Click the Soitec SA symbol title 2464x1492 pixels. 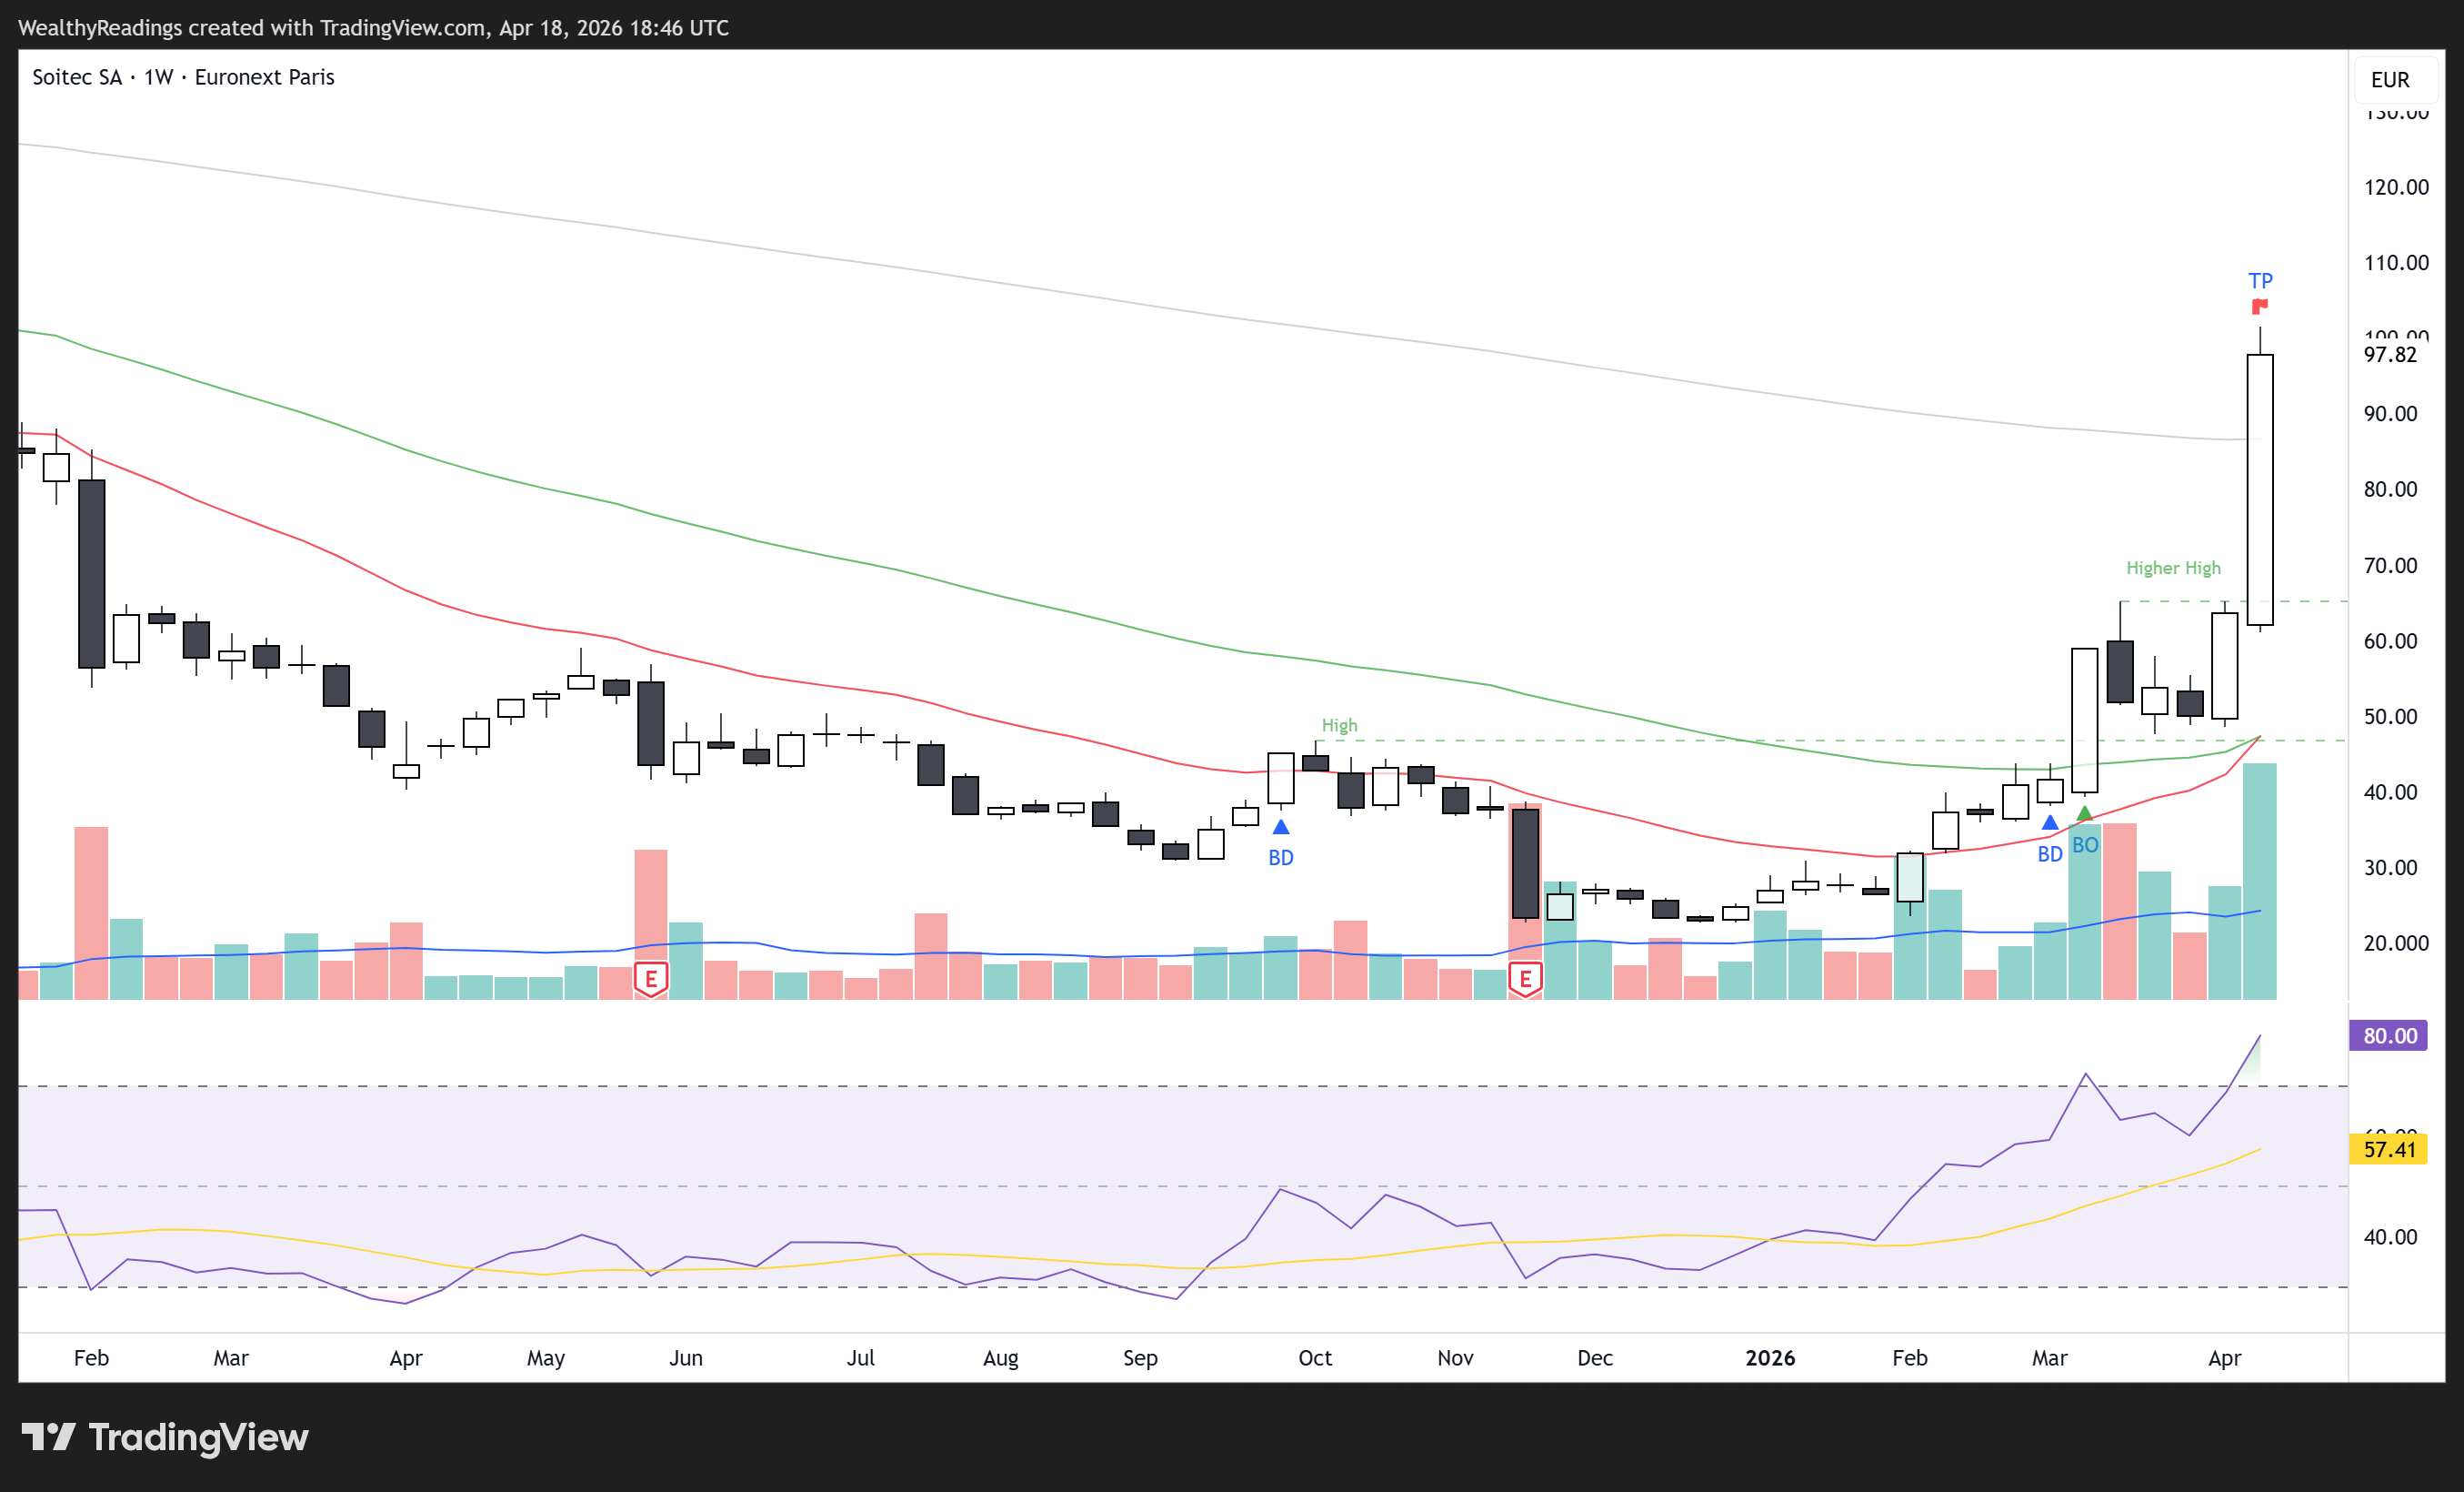(x=77, y=77)
